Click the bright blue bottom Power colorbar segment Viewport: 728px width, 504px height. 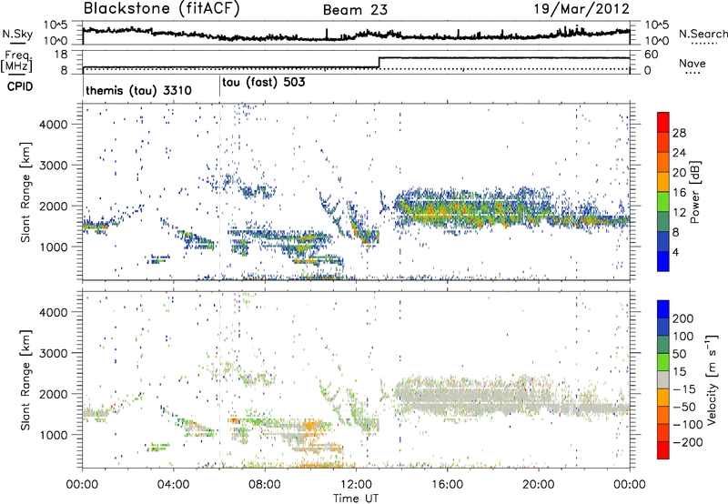click(x=663, y=261)
